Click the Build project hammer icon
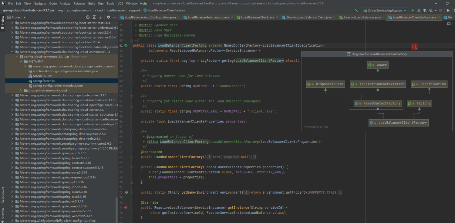 [x=356, y=11]
